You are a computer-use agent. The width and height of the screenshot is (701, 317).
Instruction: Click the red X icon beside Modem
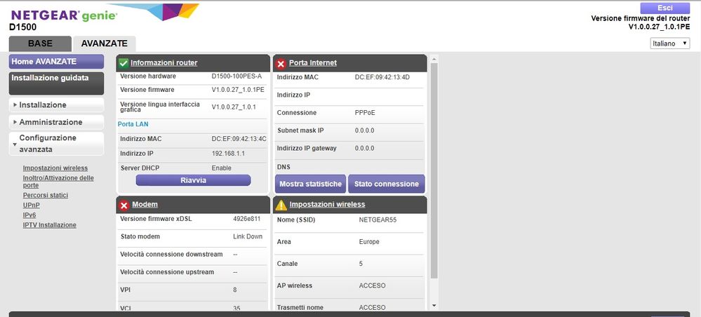pyautogui.click(x=124, y=205)
